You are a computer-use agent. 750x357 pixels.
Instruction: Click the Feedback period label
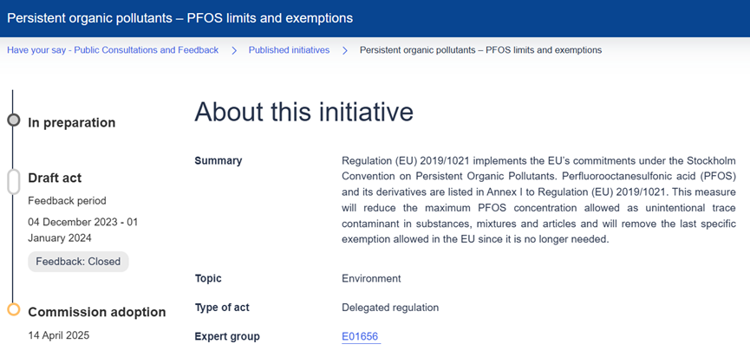pos(68,200)
